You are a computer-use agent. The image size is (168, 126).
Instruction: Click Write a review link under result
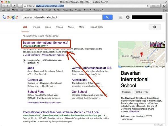49,55
